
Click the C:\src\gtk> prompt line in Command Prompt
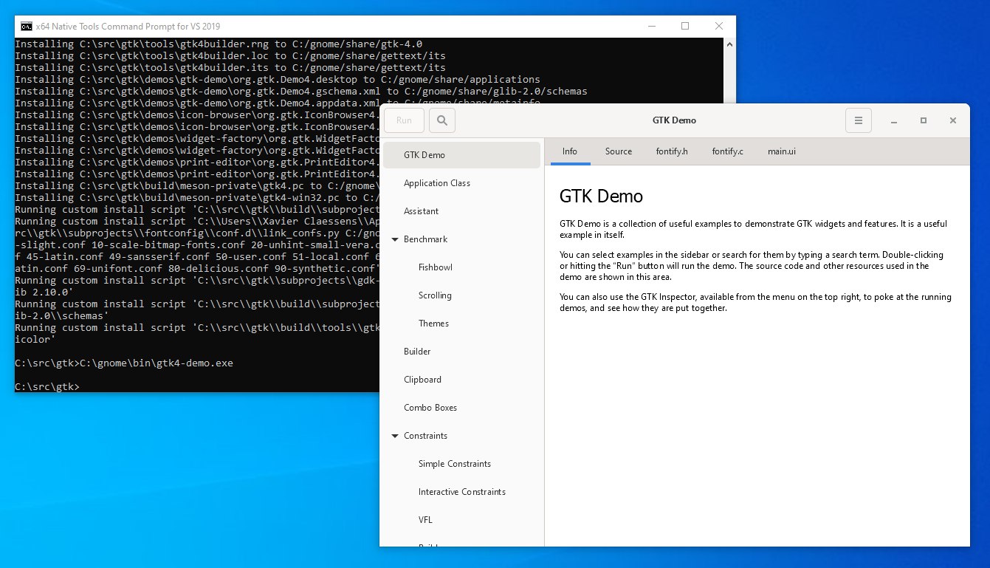47,387
